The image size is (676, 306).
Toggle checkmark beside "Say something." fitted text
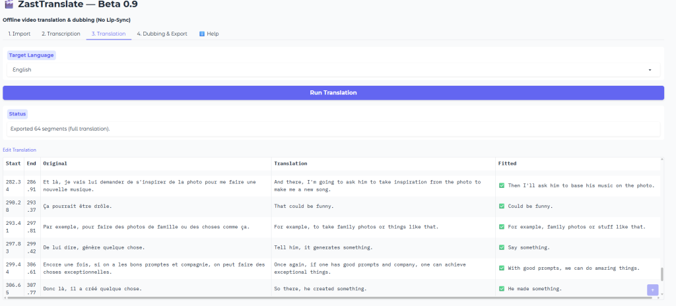coord(502,247)
